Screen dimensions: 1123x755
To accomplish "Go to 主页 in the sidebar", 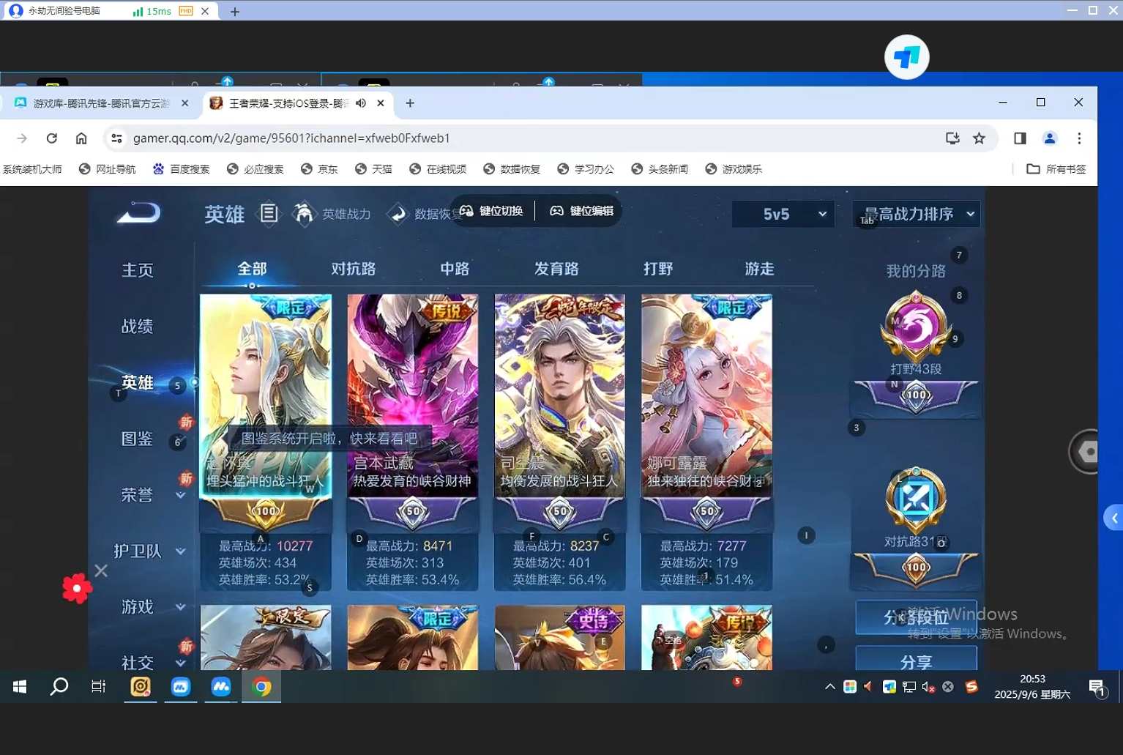I will pyautogui.click(x=138, y=270).
